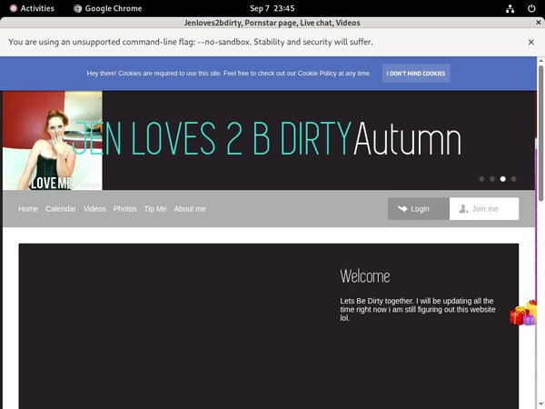
Task: Click the person icon in Join me
Action: click(x=464, y=209)
